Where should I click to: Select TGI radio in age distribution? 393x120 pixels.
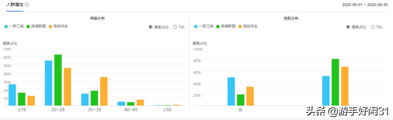pos(179,27)
